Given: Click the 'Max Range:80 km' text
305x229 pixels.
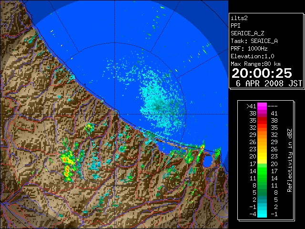Looking at the screenshot, I should pos(255,64).
